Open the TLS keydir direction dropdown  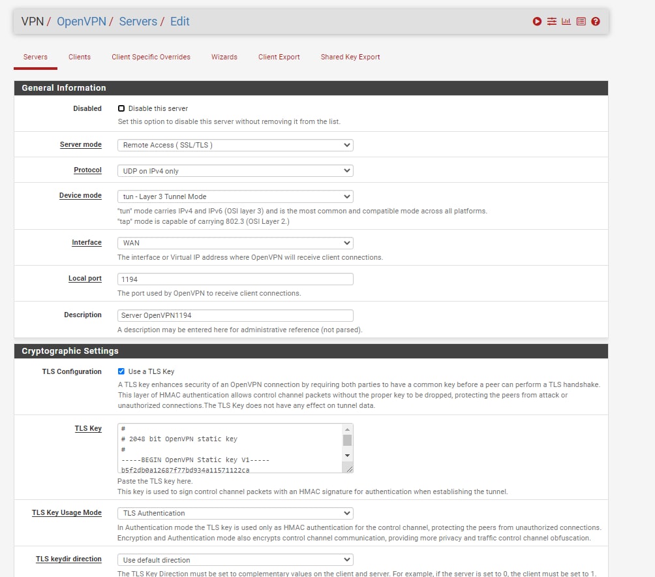point(235,560)
